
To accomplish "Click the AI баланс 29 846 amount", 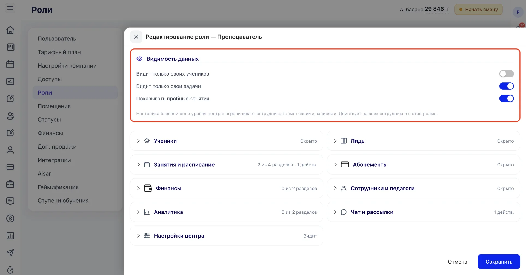I will (436, 9).
